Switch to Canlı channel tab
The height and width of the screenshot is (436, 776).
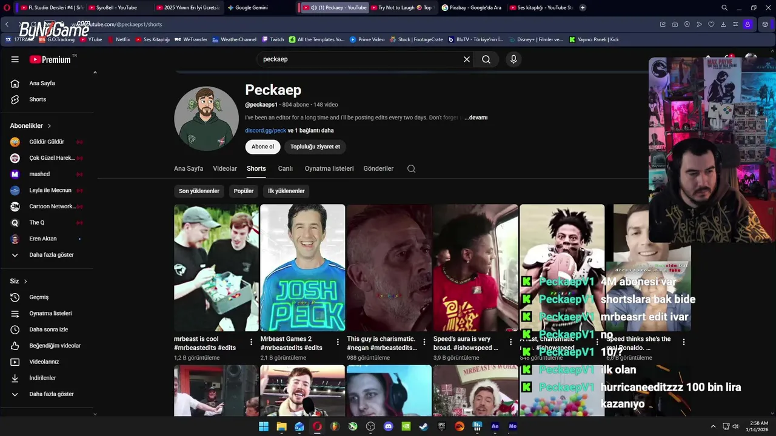[286, 169]
